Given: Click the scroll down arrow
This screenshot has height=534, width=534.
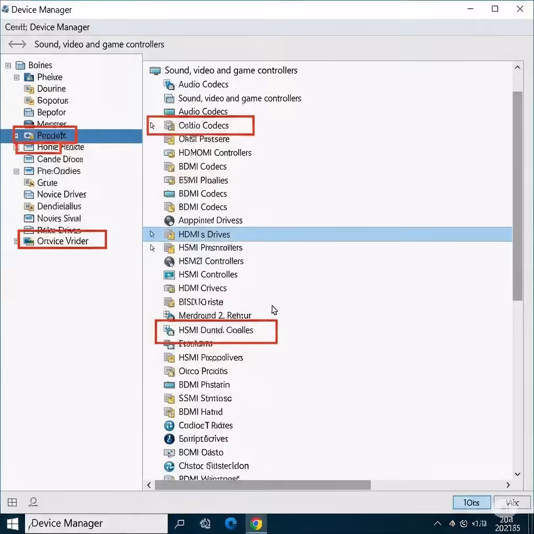Looking at the screenshot, I should pyautogui.click(x=517, y=474).
